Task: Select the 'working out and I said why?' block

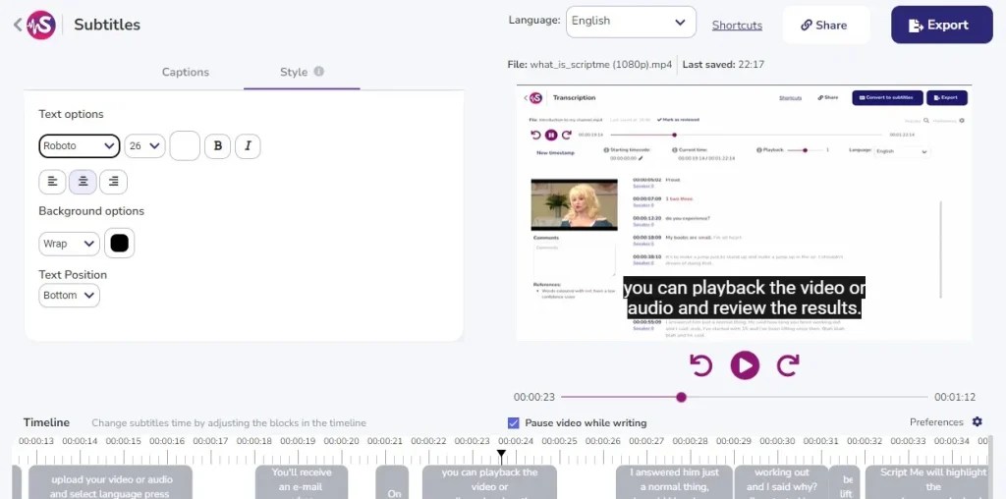Action: (781, 482)
